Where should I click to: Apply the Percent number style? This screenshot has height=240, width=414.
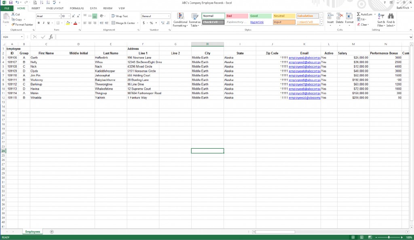(x=152, y=23)
